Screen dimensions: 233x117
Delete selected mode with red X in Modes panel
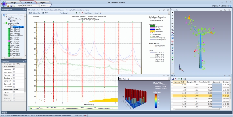[176, 79]
